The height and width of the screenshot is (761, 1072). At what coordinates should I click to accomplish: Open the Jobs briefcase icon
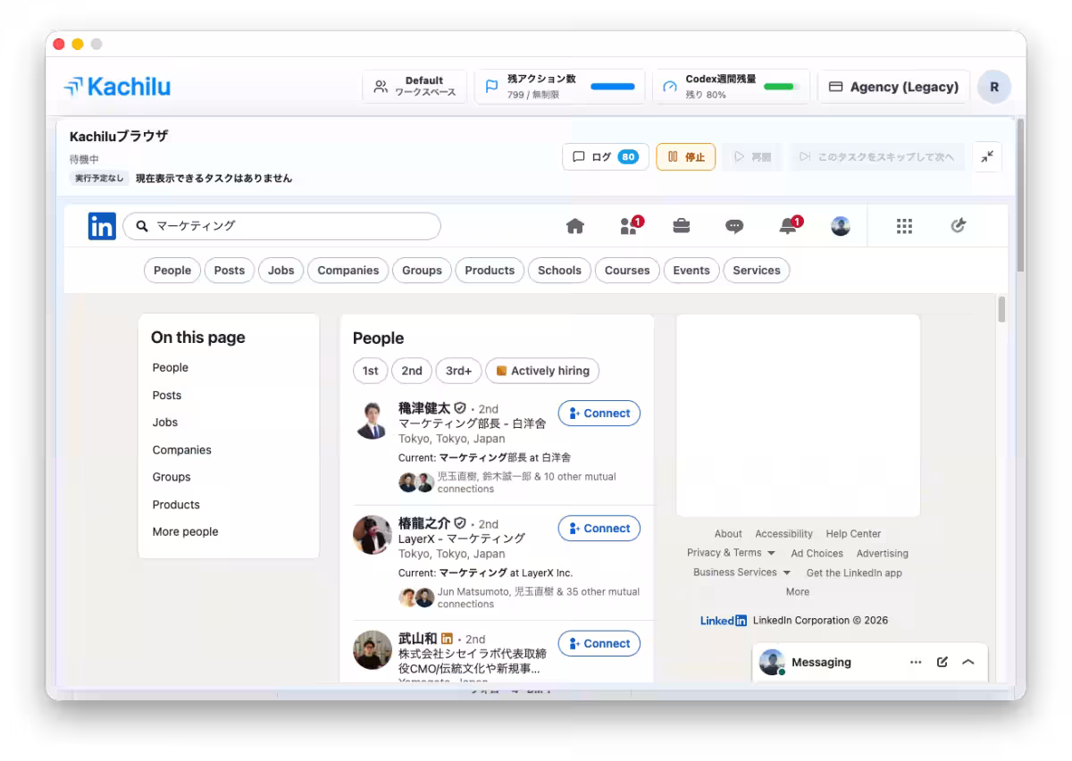click(682, 226)
